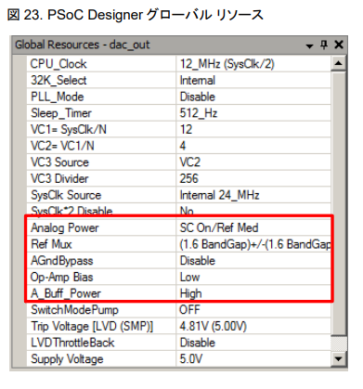Select the LVDThrottleBack row label
The image size is (363, 389).
tap(72, 343)
